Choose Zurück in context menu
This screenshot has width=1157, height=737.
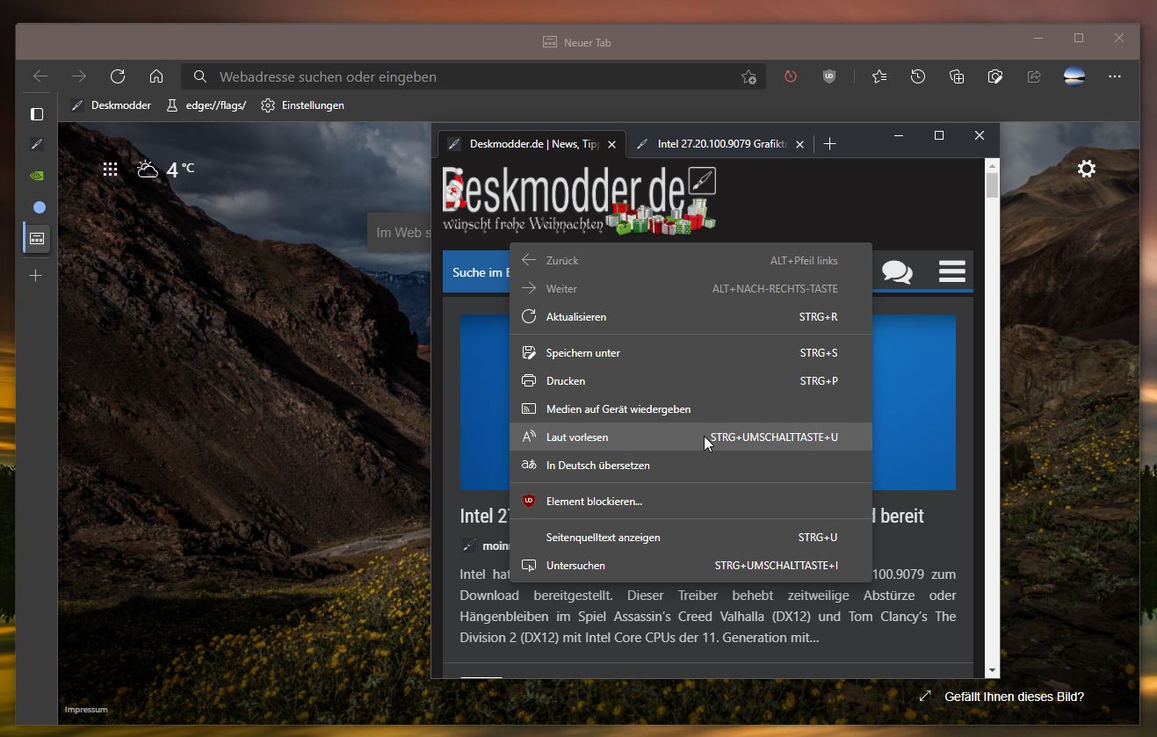691,260
